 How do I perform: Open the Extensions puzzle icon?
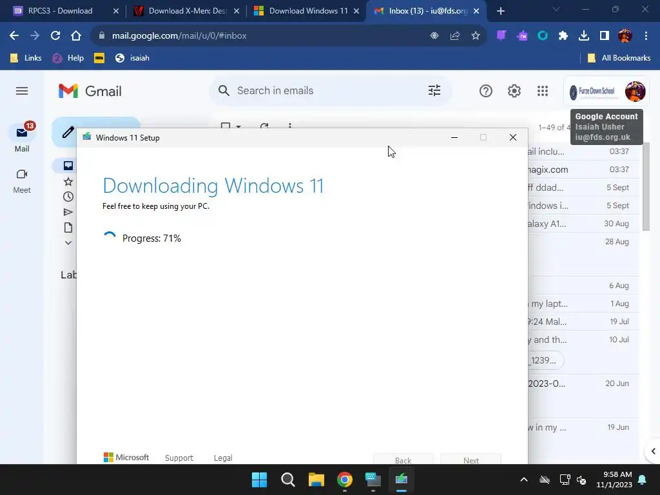click(563, 36)
